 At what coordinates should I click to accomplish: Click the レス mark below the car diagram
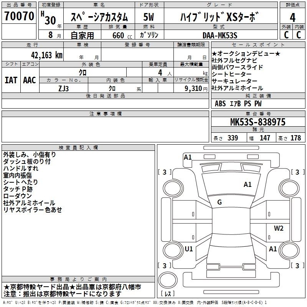pyautogui.click(x=168, y=294)
